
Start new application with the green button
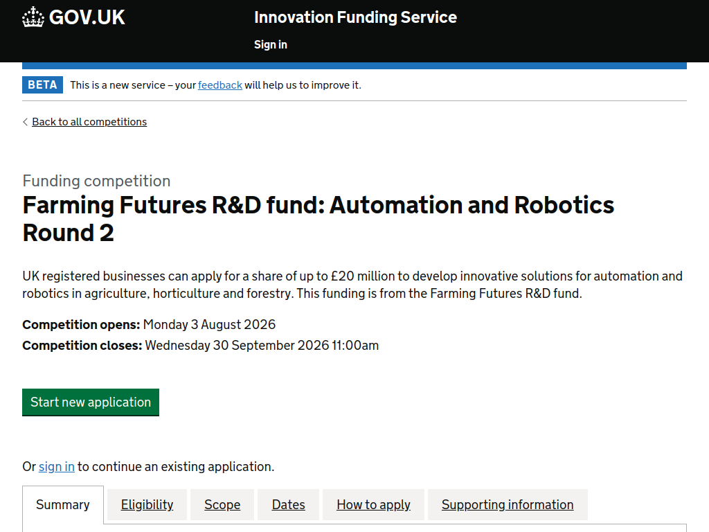click(91, 402)
